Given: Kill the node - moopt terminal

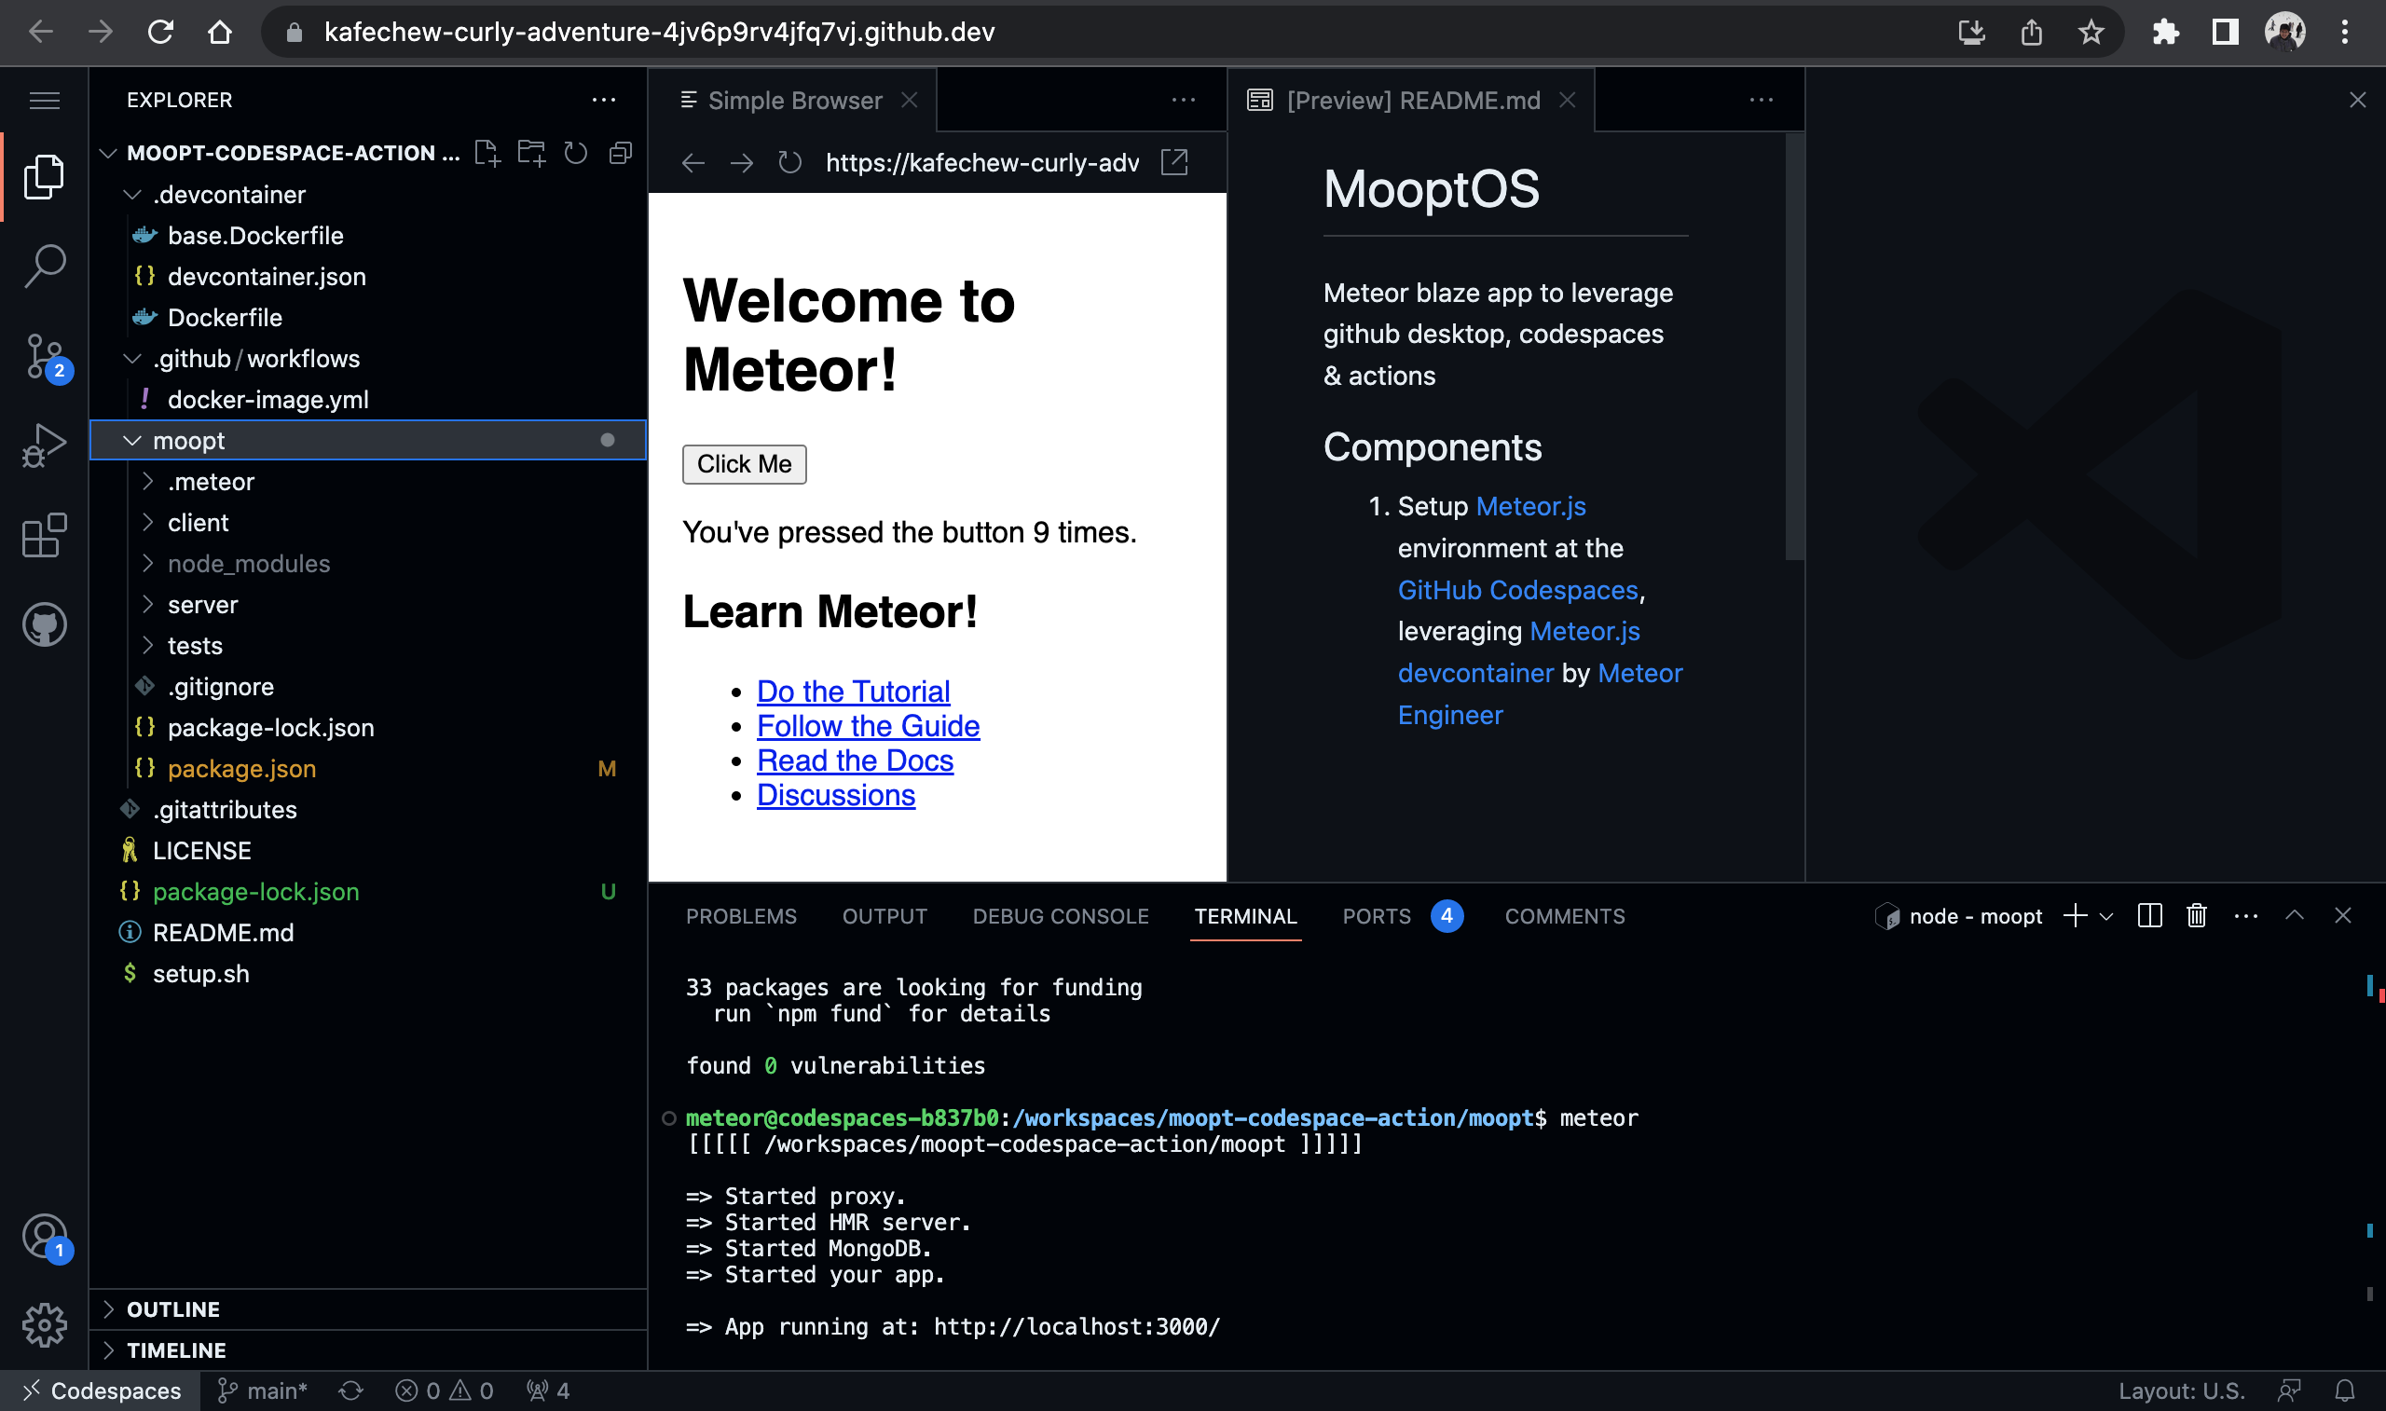Looking at the screenshot, I should click(2196, 915).
